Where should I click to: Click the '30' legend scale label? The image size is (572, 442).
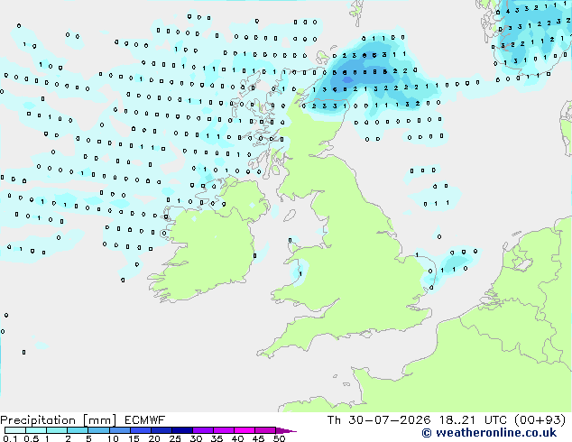pos(197,438)
